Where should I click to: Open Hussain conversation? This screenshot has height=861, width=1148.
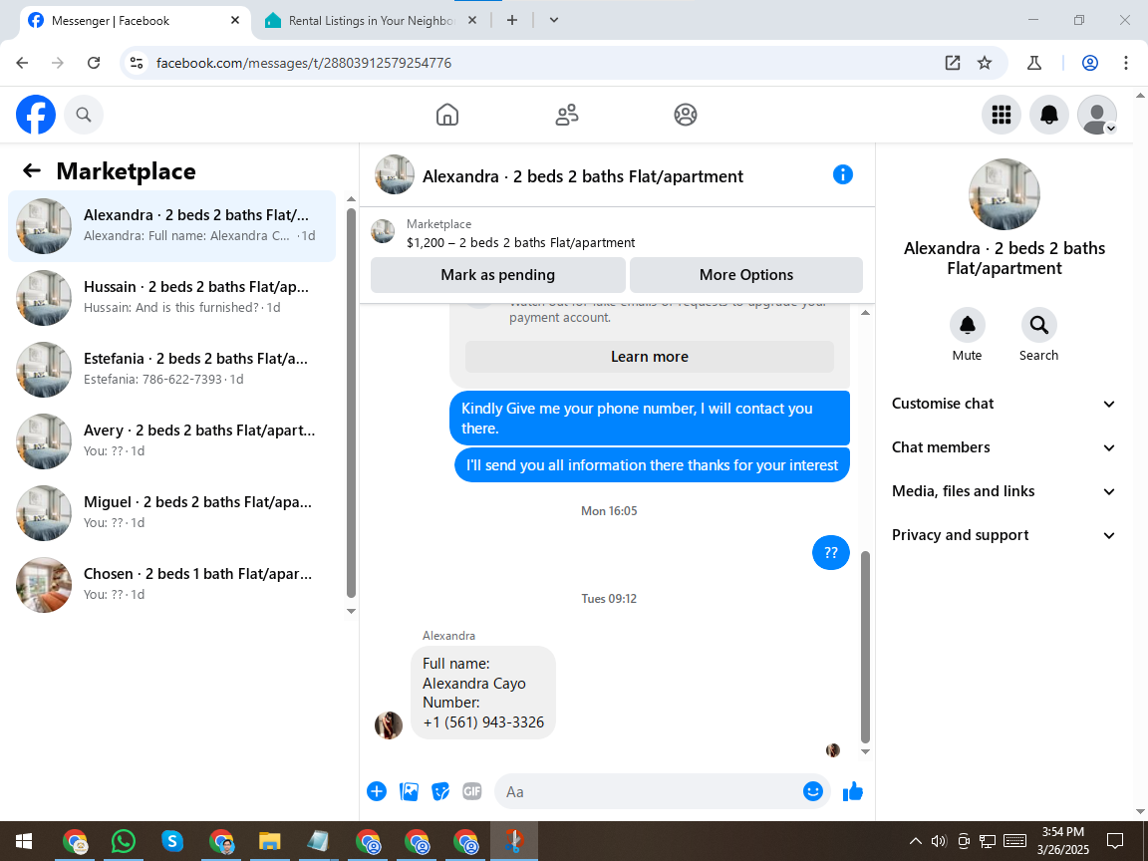pos(172,298)
